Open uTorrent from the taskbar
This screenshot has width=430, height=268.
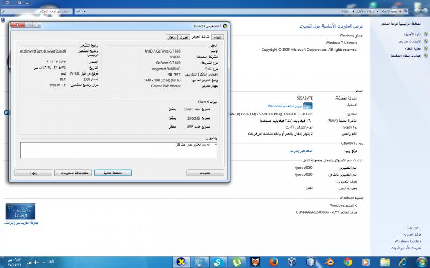coord(236,262)
